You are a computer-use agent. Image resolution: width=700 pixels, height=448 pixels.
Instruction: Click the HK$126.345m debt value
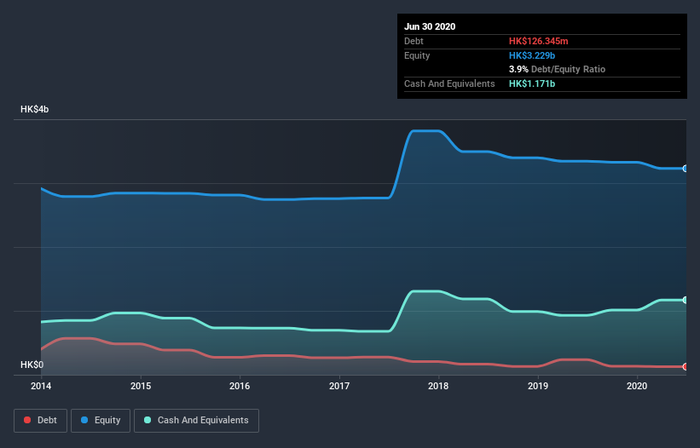tap(538, 41)
